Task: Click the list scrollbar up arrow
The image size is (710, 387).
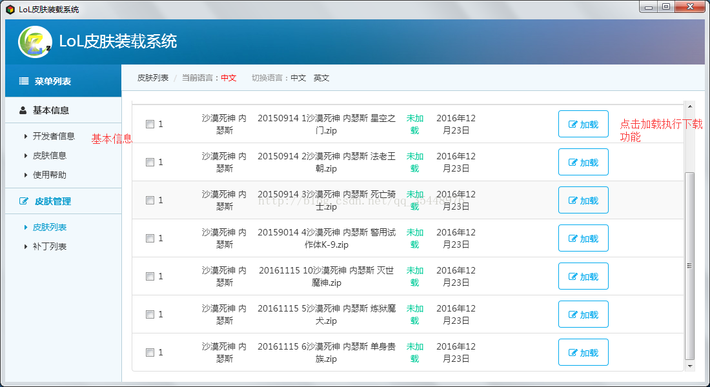Action: tap(689, 106)
